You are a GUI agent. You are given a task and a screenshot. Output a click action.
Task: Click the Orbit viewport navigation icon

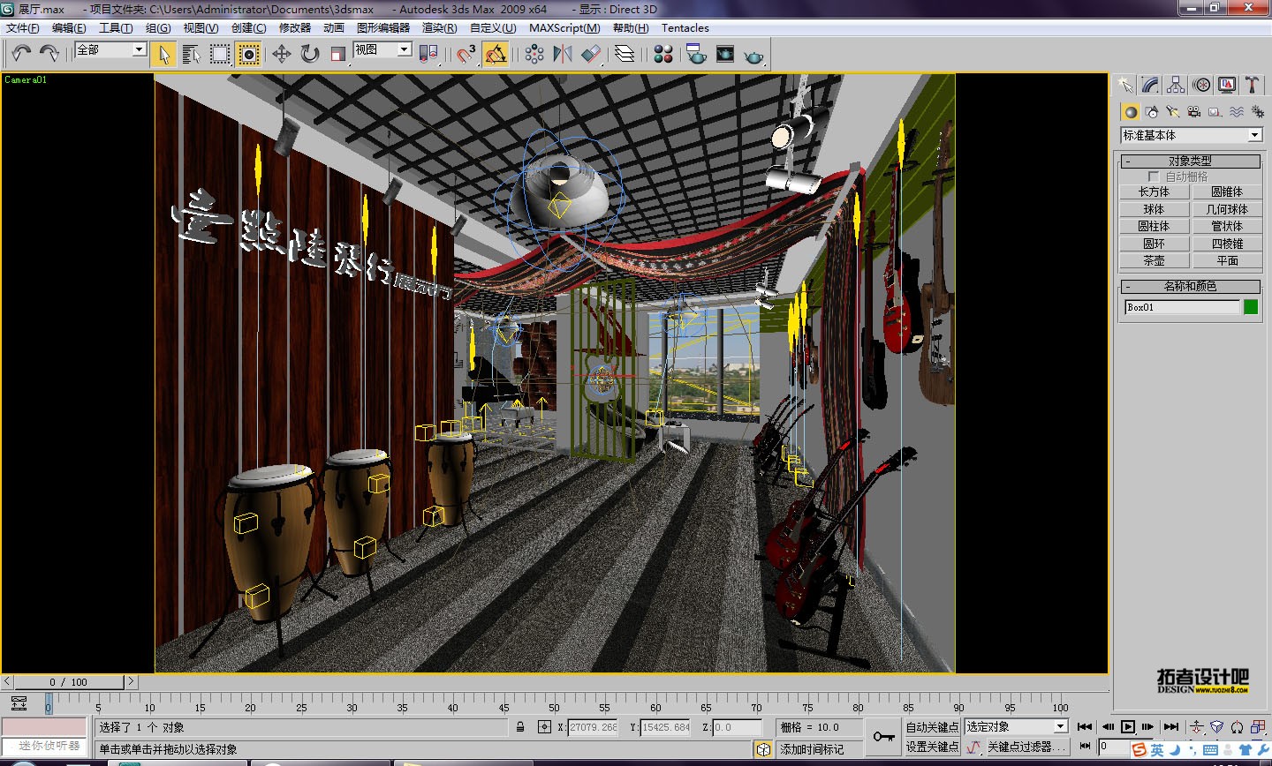click(x=1237, y=727)
